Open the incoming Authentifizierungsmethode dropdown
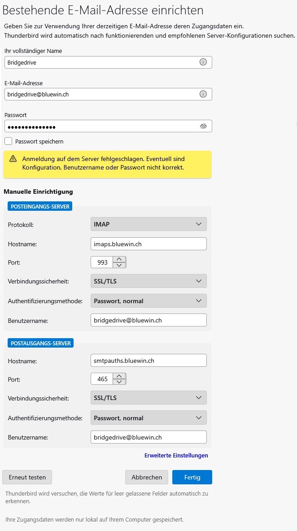 148,301
